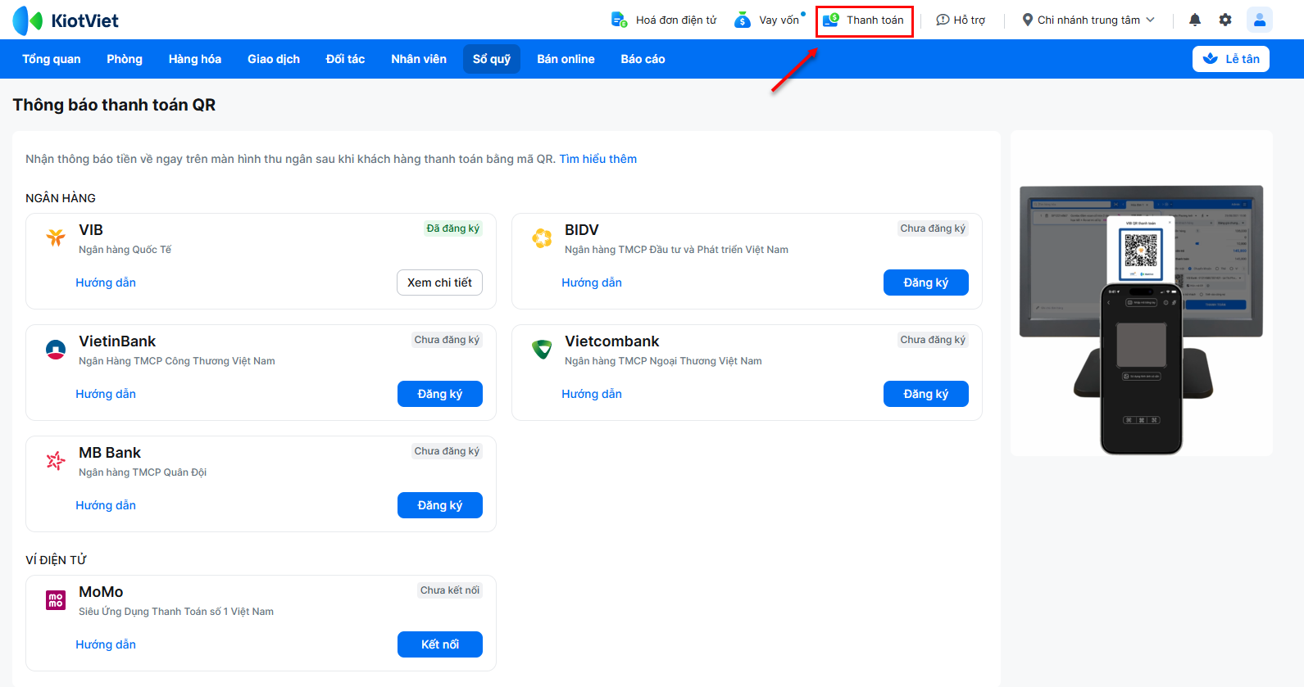
Task: Click the VIB bank logo
Action: [x=56, y=237]
